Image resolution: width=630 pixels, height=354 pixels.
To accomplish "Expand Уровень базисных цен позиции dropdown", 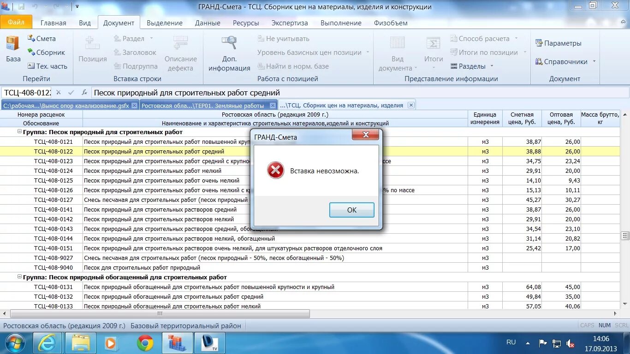I will 368,53.
